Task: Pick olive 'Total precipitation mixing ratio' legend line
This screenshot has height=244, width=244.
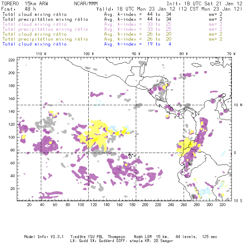Action: coord(45,39)
